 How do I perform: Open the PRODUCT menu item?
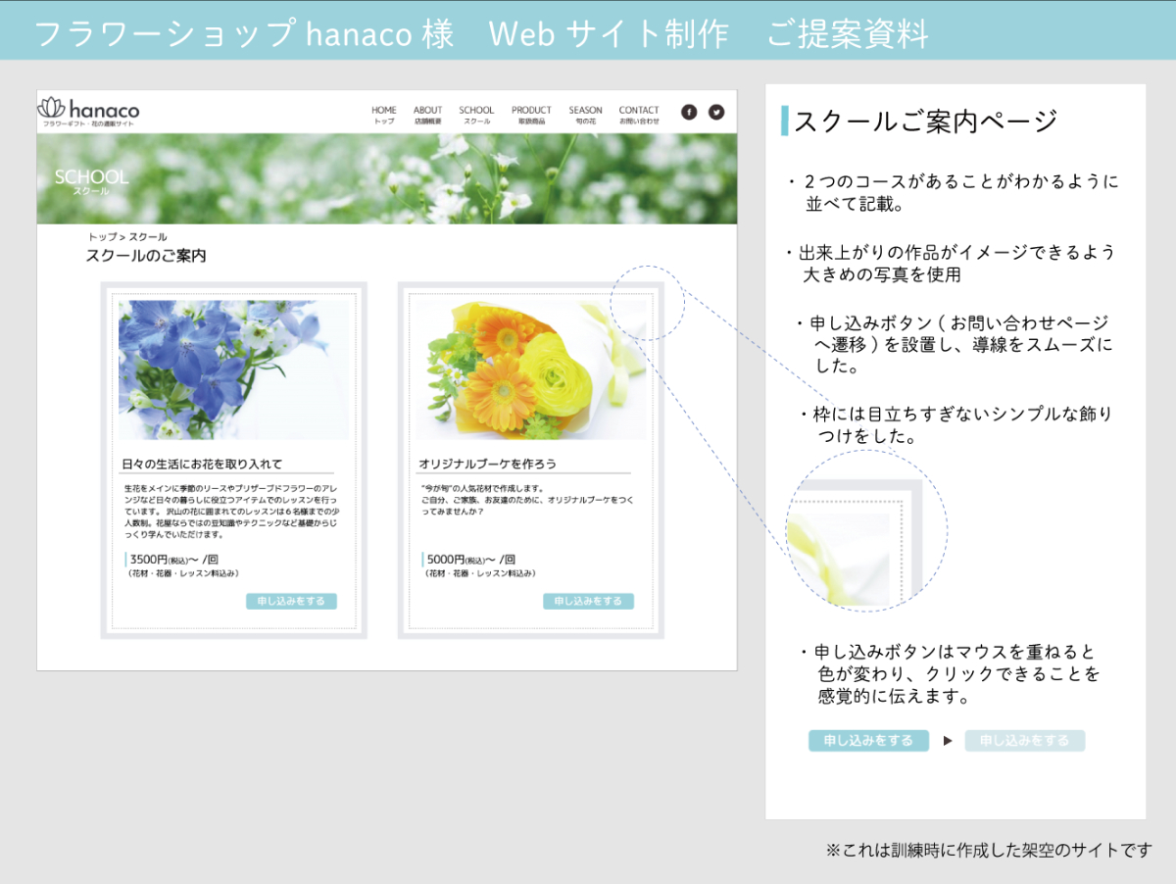click(x=531, y=115)
